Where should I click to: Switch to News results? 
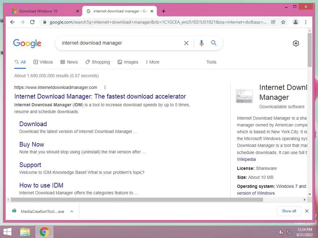[x=69, y=62]
